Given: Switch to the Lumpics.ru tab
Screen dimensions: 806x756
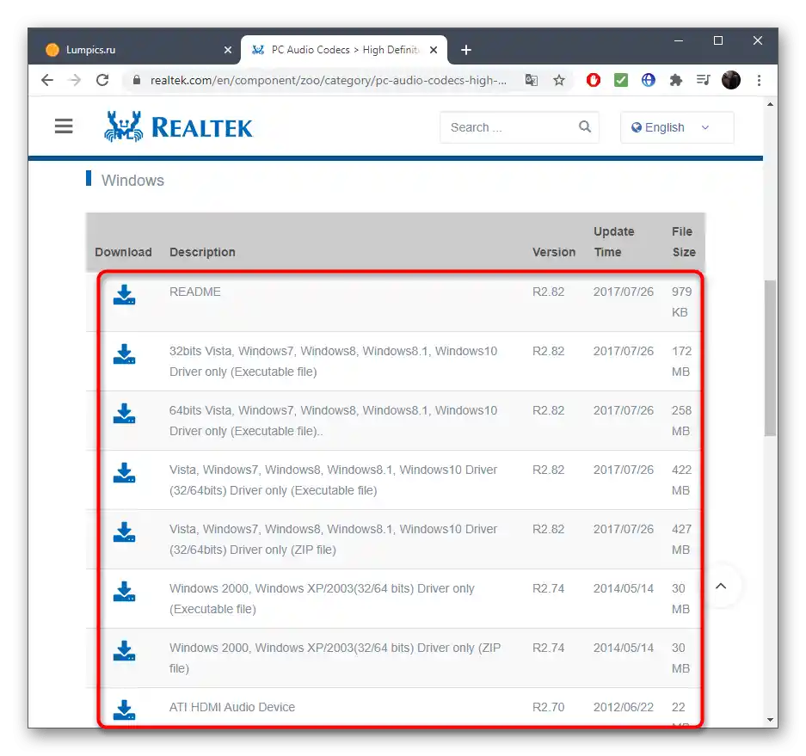Looking at the screenshot, I should click(134, 50).
